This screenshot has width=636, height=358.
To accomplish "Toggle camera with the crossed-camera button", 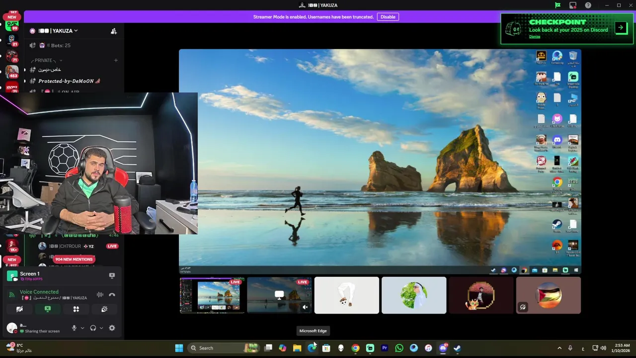I will [19, 309].
